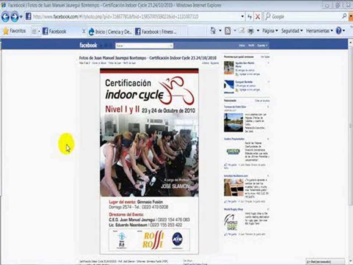
Task: Expand the Print dropdown arrow
Action: tap(258, 31)
